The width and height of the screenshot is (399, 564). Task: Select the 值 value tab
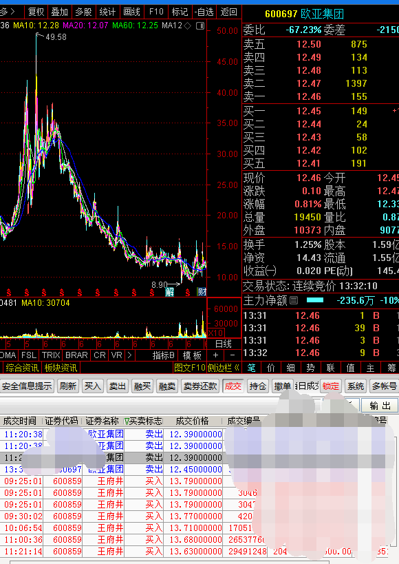(x=350, y=368)
